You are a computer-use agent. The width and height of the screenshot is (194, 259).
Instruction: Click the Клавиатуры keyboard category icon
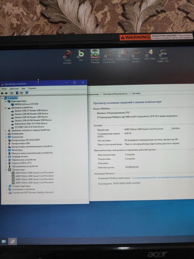[9, 134]
